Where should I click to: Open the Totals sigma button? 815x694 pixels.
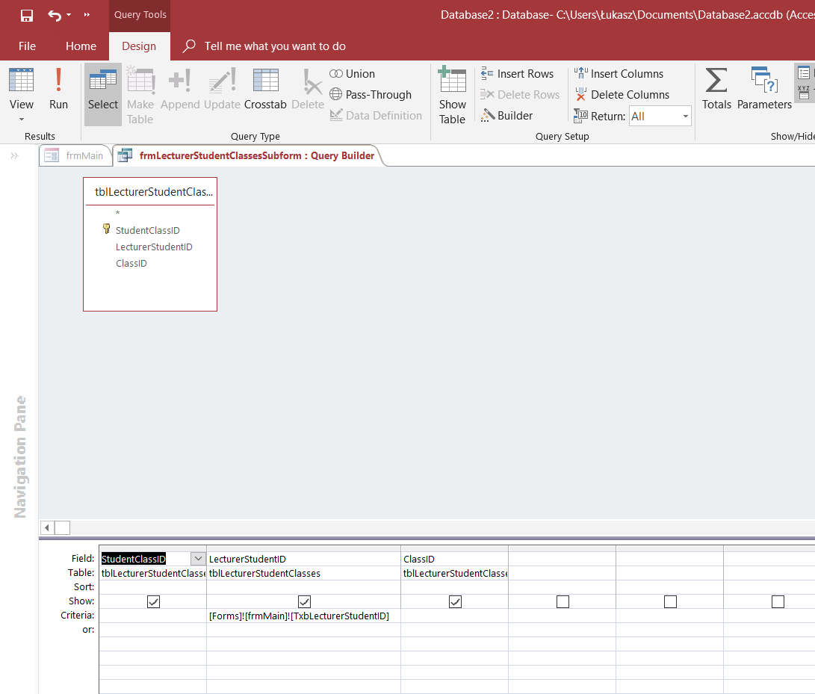[x=716, y=90]
